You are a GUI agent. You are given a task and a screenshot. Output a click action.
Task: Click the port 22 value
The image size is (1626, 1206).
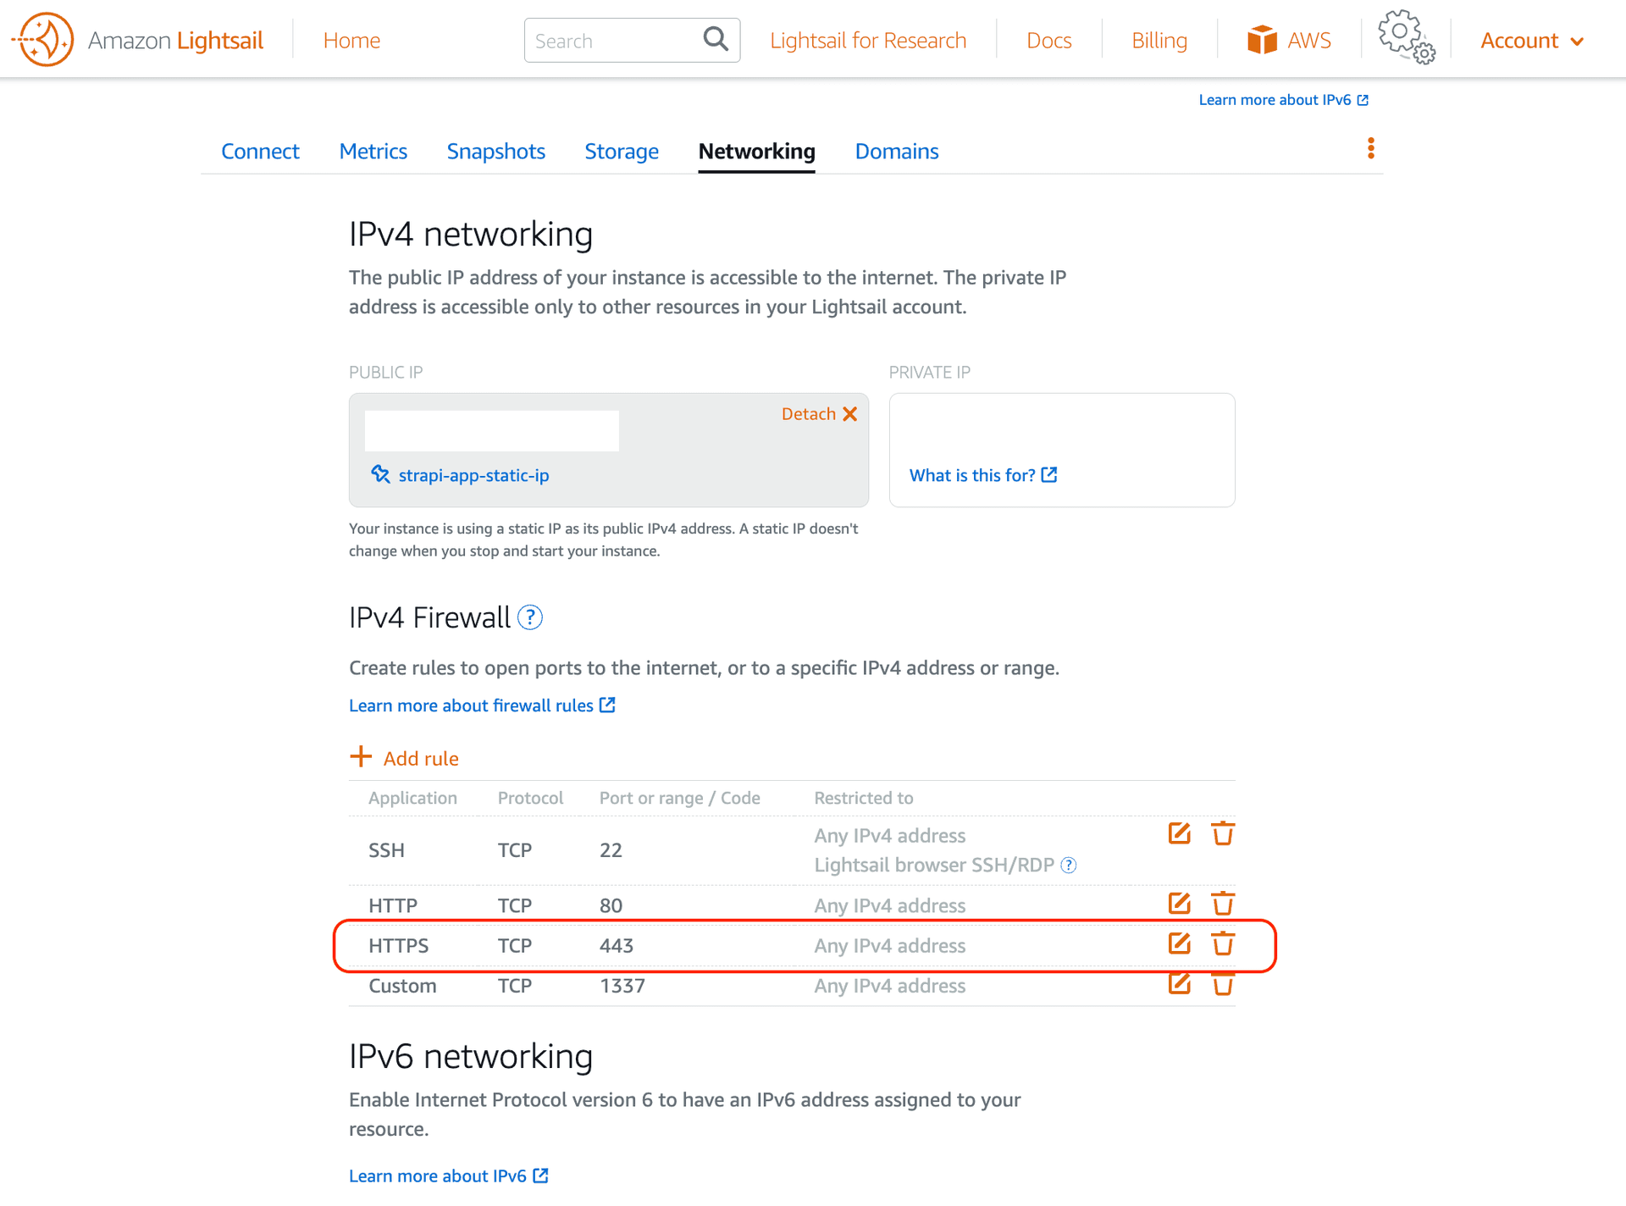click(611, 850)
